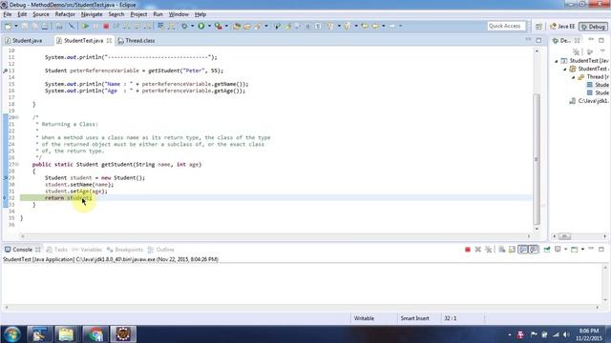Open File Explorer folder from the taskbar
Image resolution: width=611 pixels, height=343 pixels.
pyautogui.click(x=66, y=334)
